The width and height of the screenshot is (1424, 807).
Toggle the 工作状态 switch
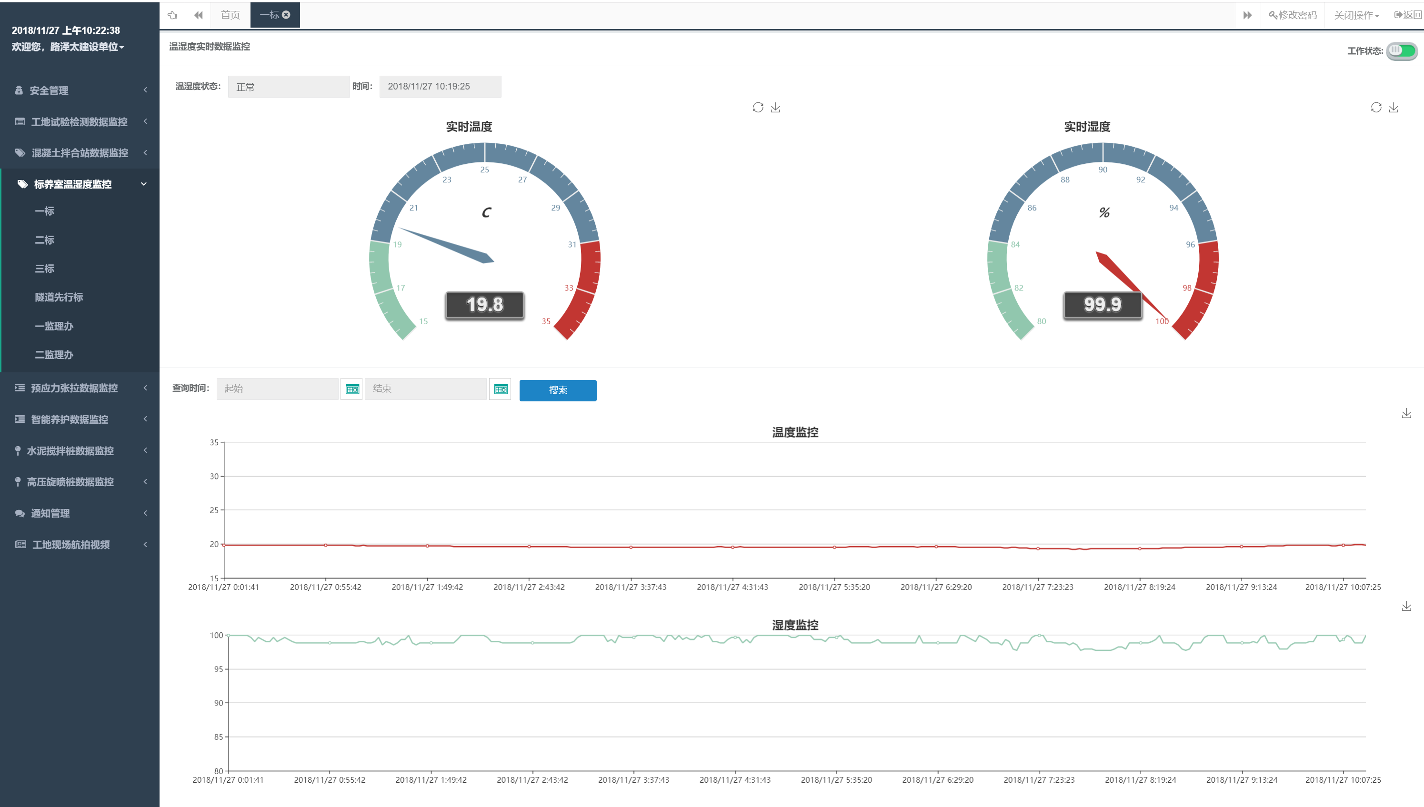pyautogui.click(x=1401, y=51)
